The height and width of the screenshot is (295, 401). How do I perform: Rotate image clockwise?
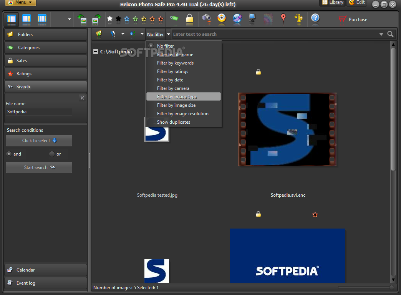click(96, 20)
